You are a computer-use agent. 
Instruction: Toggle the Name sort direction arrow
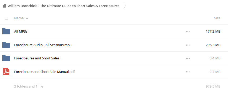[x=27, y=18]
